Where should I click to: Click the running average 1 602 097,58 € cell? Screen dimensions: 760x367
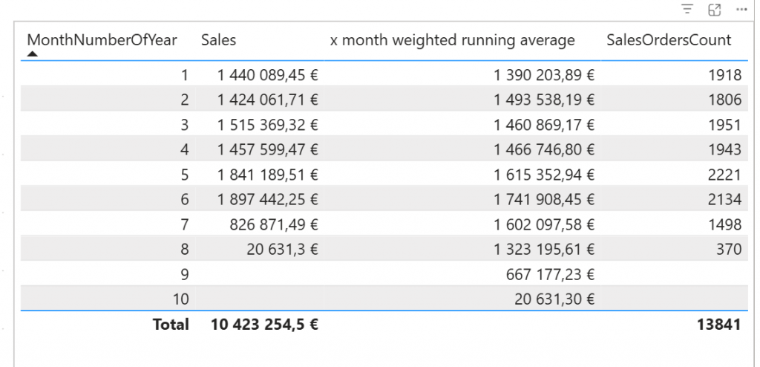pyautogui.click(x=544, y=224)
